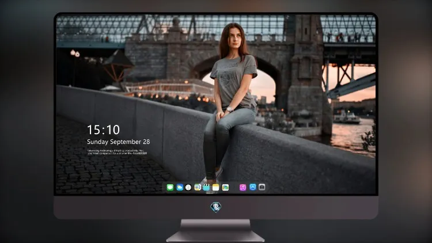The width and height of the screenshot is (432, 243).
Task: Open the Maps app in dock
Action: (198, 187)
